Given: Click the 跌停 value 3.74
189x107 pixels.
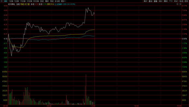Looking at the screenshot, I should [45, 4].
